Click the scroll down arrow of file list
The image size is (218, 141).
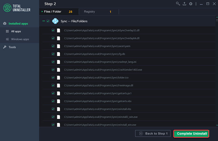pos(217,125)
